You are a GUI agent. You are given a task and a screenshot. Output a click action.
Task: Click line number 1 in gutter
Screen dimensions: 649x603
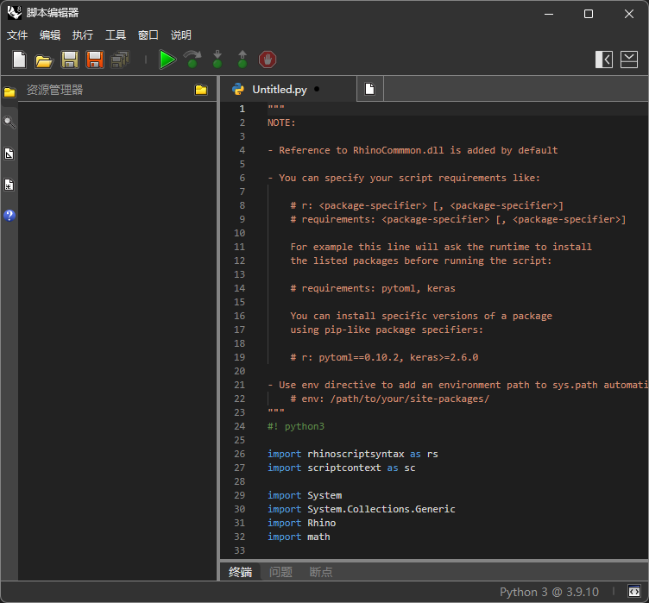[243, 109]
